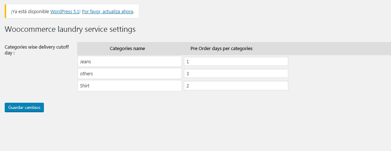Click the 'Por favor, actualiza ahora' link
This screenshot has width=391, height=151.
click(x=107, y=12)
